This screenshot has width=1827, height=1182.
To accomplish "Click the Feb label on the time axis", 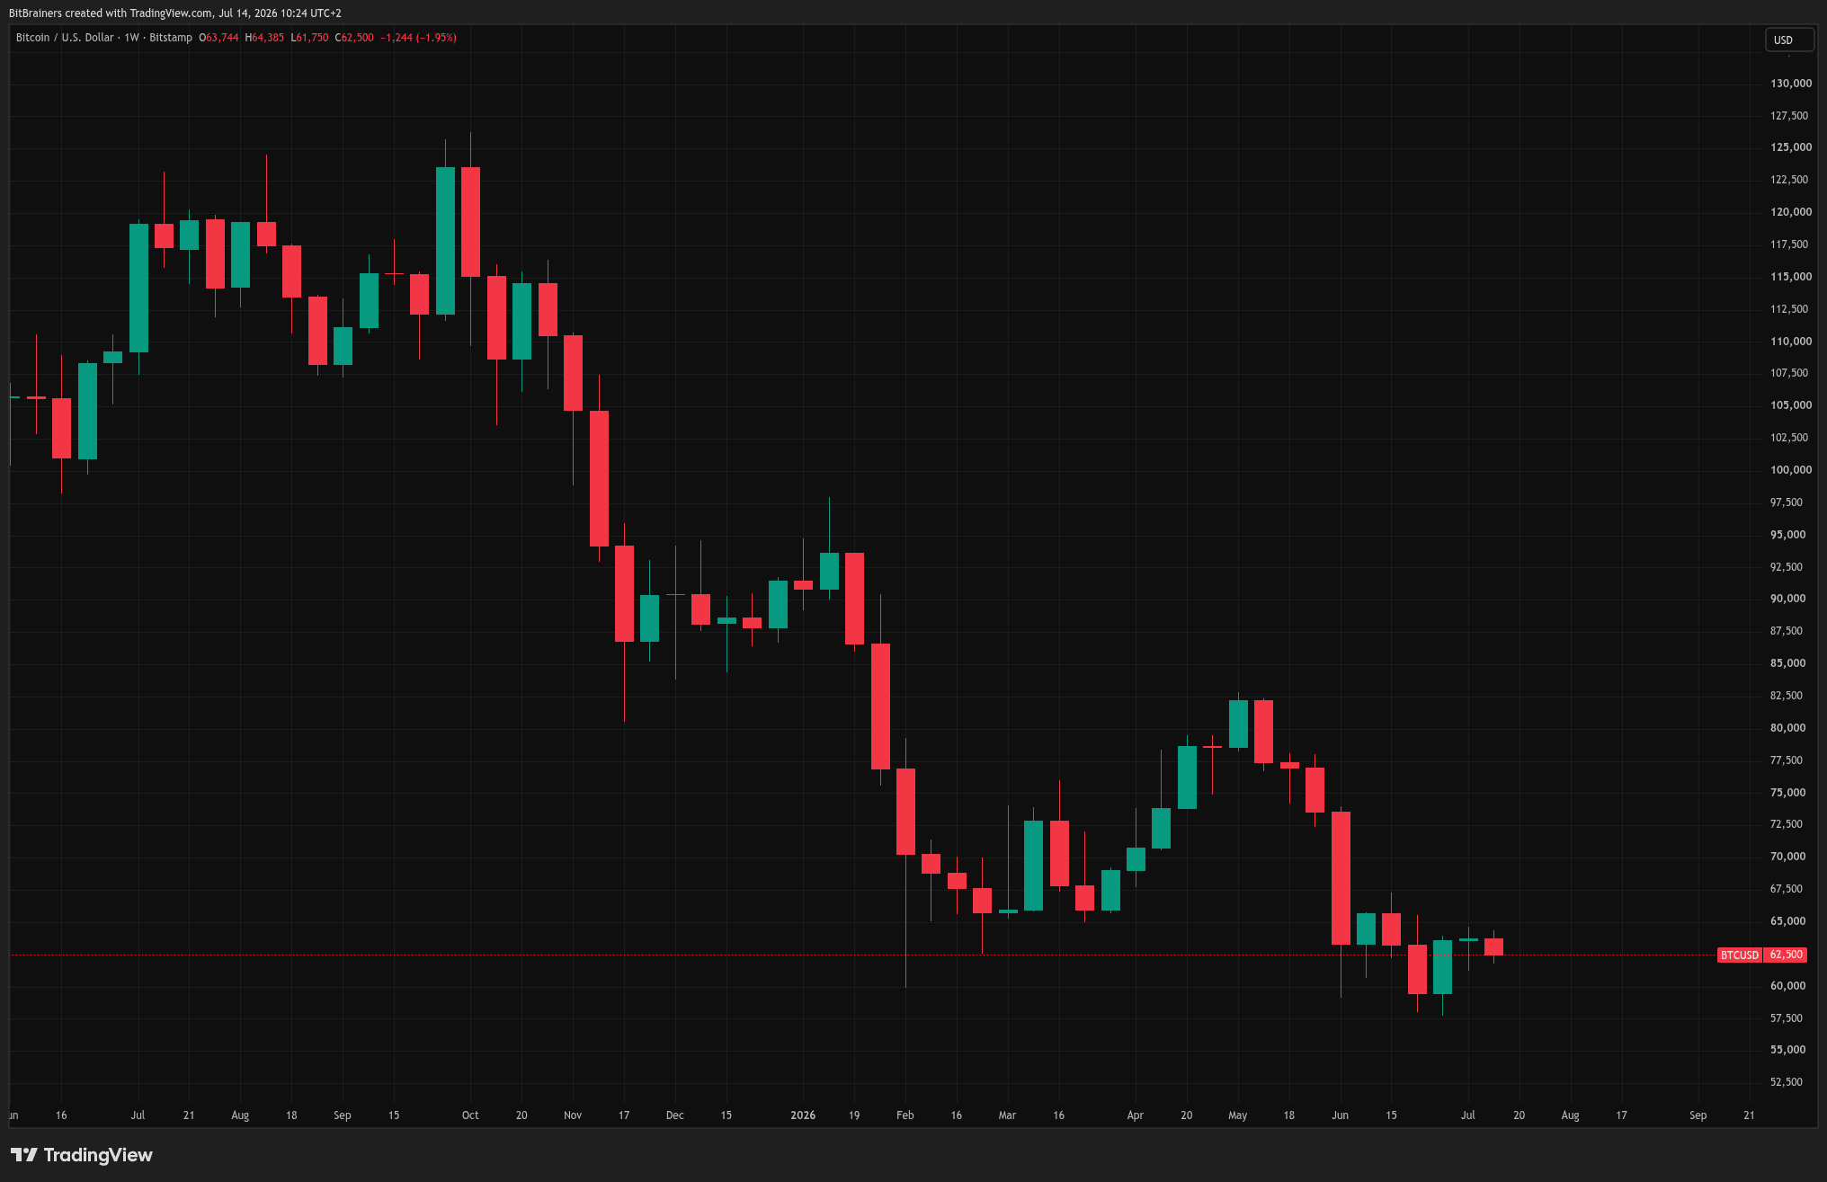I will click(x=905, y=1115).
